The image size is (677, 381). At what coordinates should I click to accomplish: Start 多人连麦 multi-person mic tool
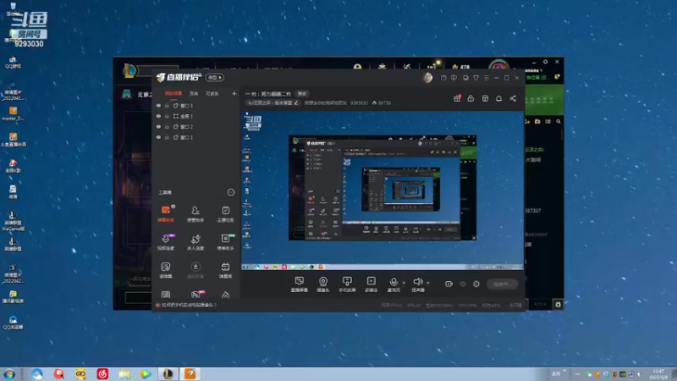click(195, 242)
